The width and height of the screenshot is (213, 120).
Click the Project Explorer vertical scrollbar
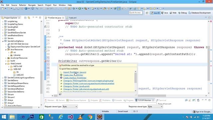click(41, 63)
